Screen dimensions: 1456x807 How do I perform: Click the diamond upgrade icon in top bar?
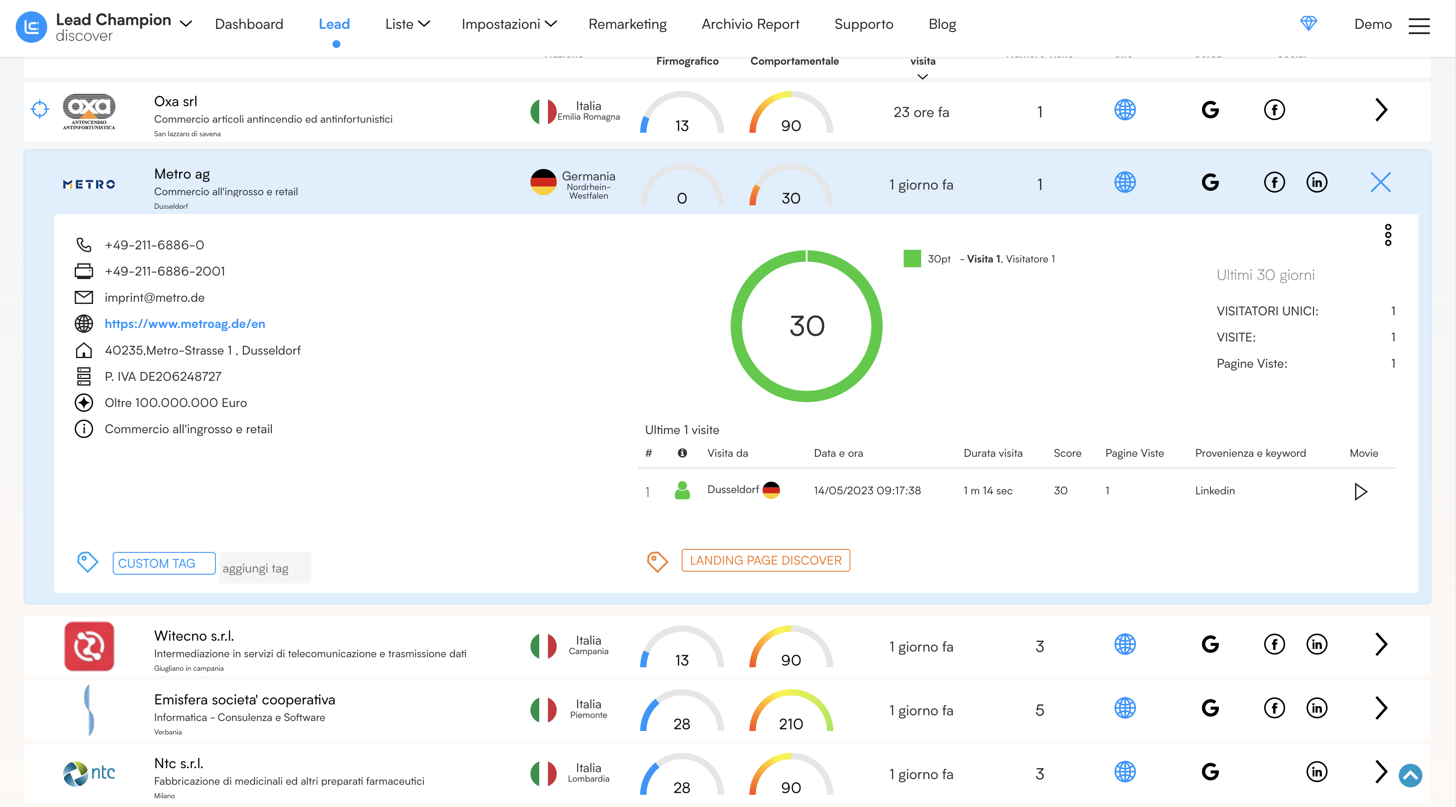coord(1309,24)
